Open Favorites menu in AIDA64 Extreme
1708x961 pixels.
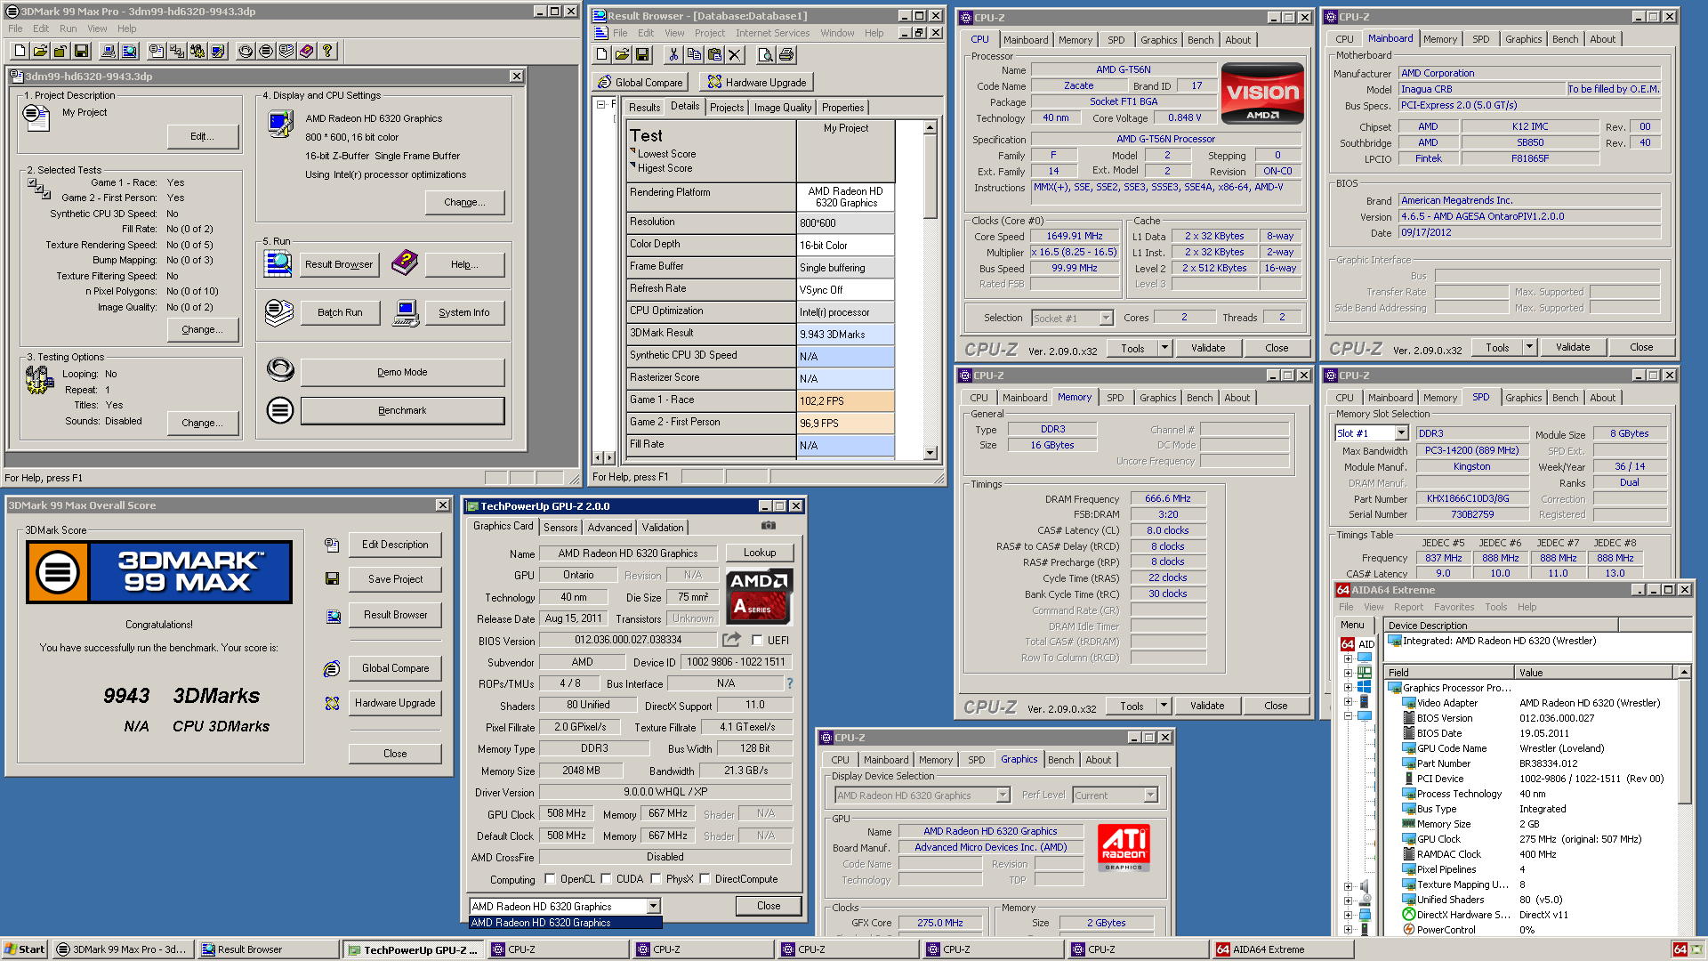point(1454,607)
